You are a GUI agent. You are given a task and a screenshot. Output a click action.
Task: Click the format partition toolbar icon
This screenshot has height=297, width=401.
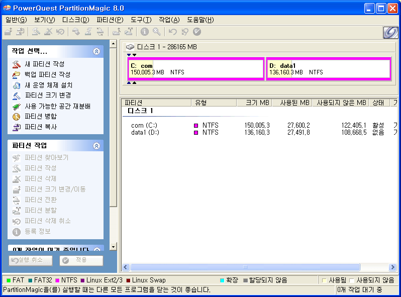(88, 32)
